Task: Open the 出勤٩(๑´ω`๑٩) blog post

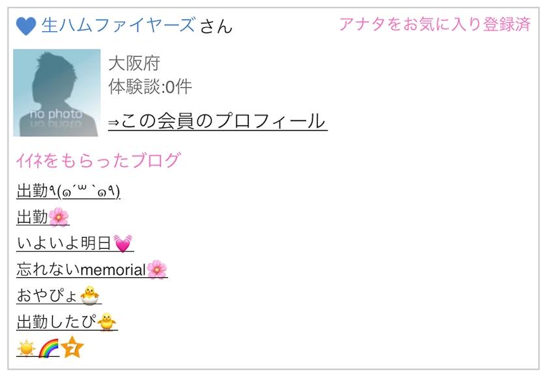Action: click(68, 191)
